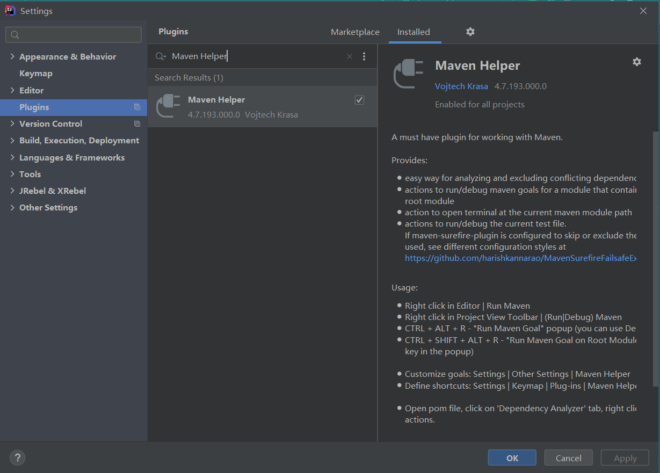Click the Maven Helper title in details pane
The width and height of the screenshot is (660, 473).
click(x=477, y=66)
